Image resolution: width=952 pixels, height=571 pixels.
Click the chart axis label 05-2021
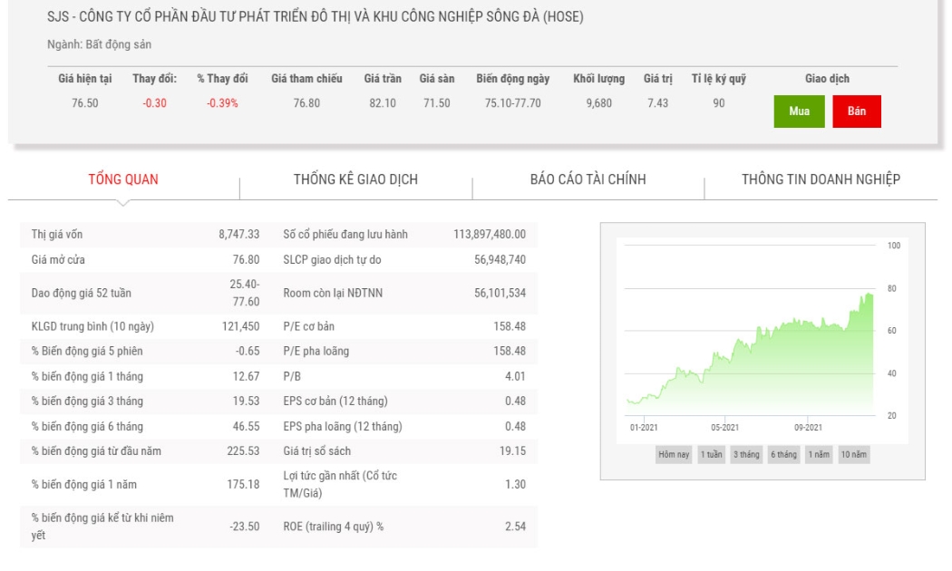click(725, 427)
